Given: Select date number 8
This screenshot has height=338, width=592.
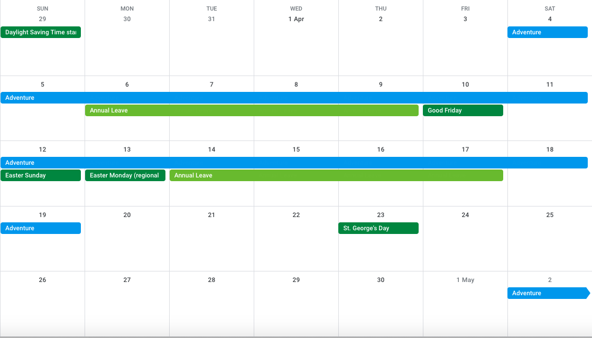Looking at the screenshot, I should coord(296,84).
